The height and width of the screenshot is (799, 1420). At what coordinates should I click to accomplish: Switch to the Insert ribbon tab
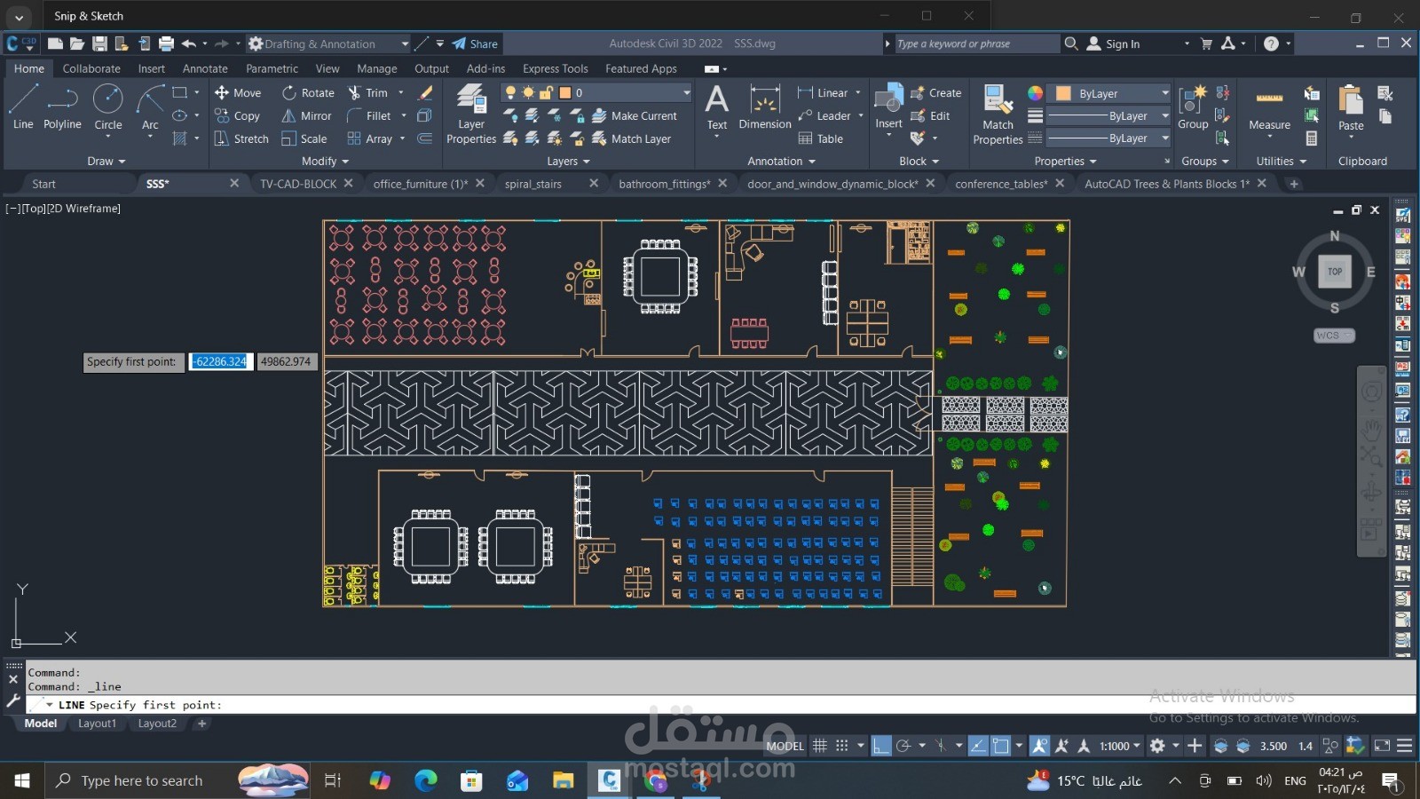(151, 68)
